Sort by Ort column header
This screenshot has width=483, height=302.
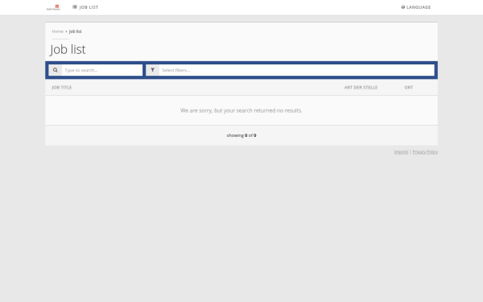[409, 88]
